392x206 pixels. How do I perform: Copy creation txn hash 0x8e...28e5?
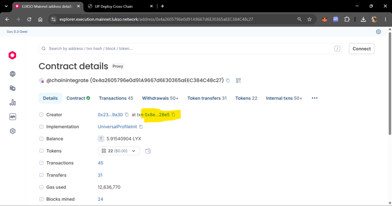pos(173,114)
